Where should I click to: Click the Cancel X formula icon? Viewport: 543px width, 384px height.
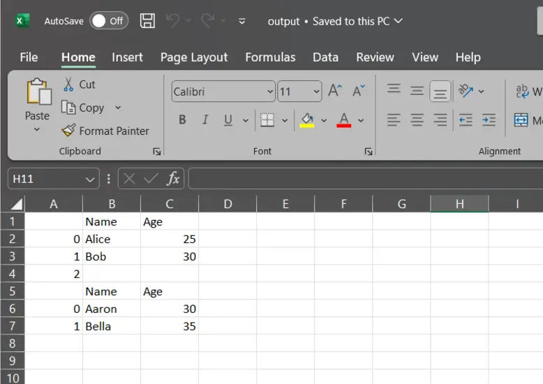129,179
